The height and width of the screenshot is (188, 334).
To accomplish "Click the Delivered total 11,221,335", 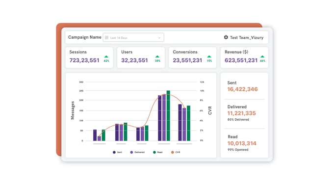I will tap(241, 113).
